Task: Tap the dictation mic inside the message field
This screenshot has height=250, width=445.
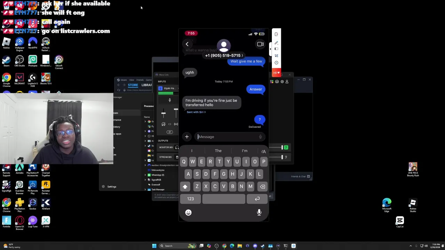Action: (260, 137)
